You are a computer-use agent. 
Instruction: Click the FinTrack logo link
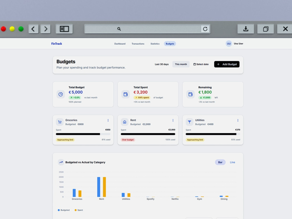pyautogui.click(x=57, y=44)
